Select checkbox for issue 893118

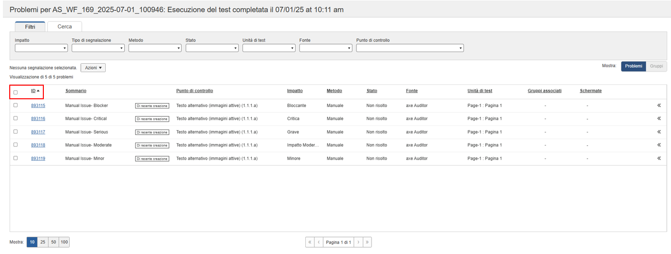pyautogui.click(x=16, y=145)
